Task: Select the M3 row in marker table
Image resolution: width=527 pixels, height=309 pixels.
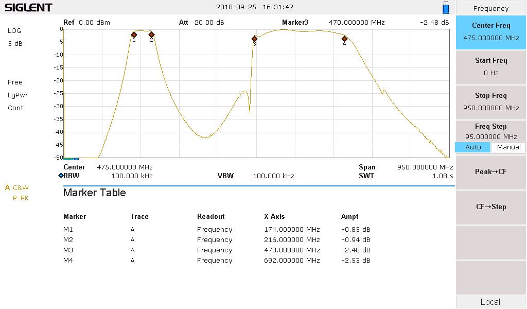Action: pyautogui.click(x=217, y=250)
